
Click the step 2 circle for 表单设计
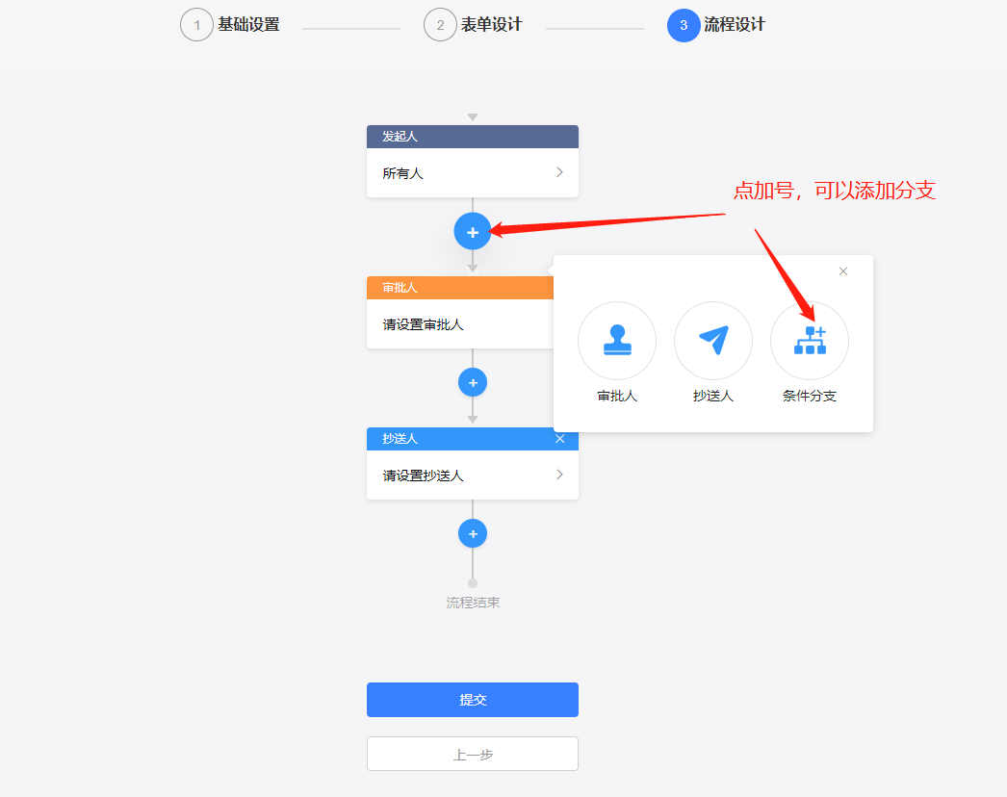click(440, 24)
